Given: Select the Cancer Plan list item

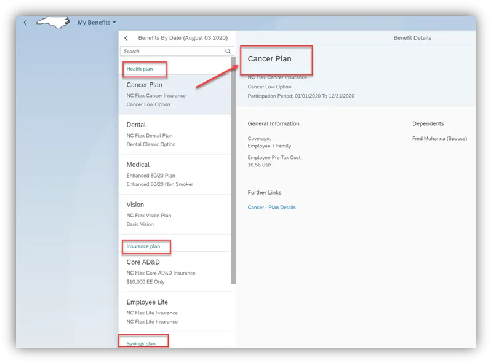Looking at the screenshot, I should [175, 94].
